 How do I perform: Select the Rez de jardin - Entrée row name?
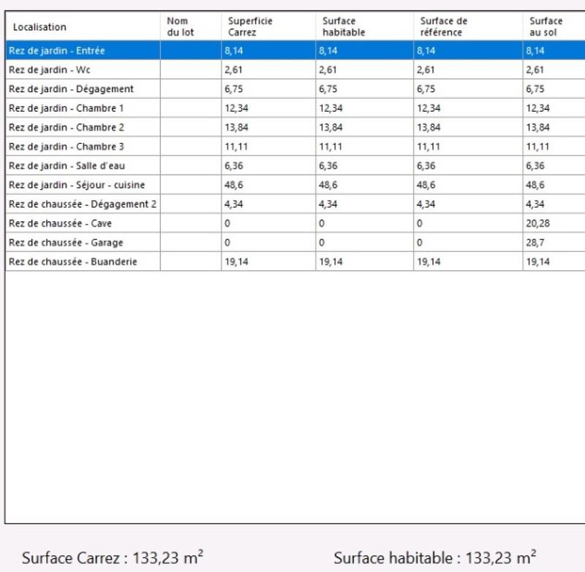pos(57,51)
